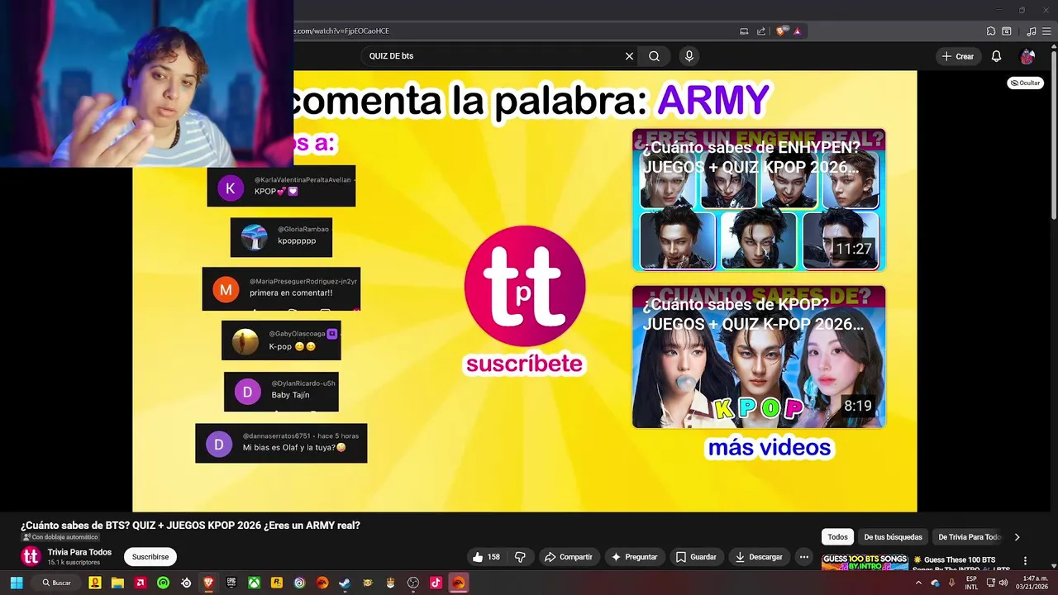
Task: Open the browser sidebar panel icon
Action: (1007, 31)
